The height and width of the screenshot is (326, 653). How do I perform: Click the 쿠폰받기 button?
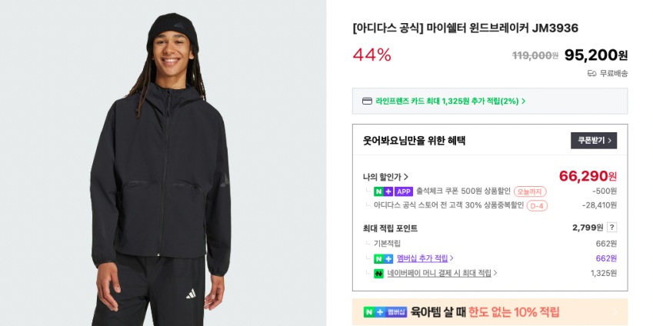[594, 140]
